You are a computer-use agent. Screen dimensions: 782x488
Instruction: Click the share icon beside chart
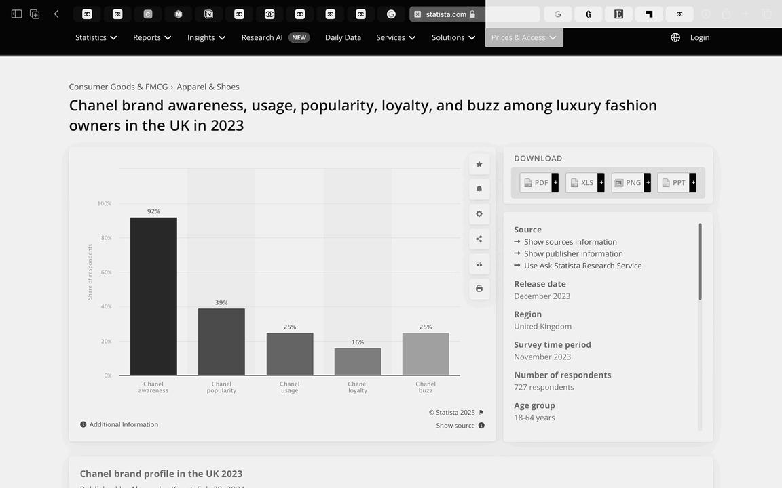[x=479, y=239]
